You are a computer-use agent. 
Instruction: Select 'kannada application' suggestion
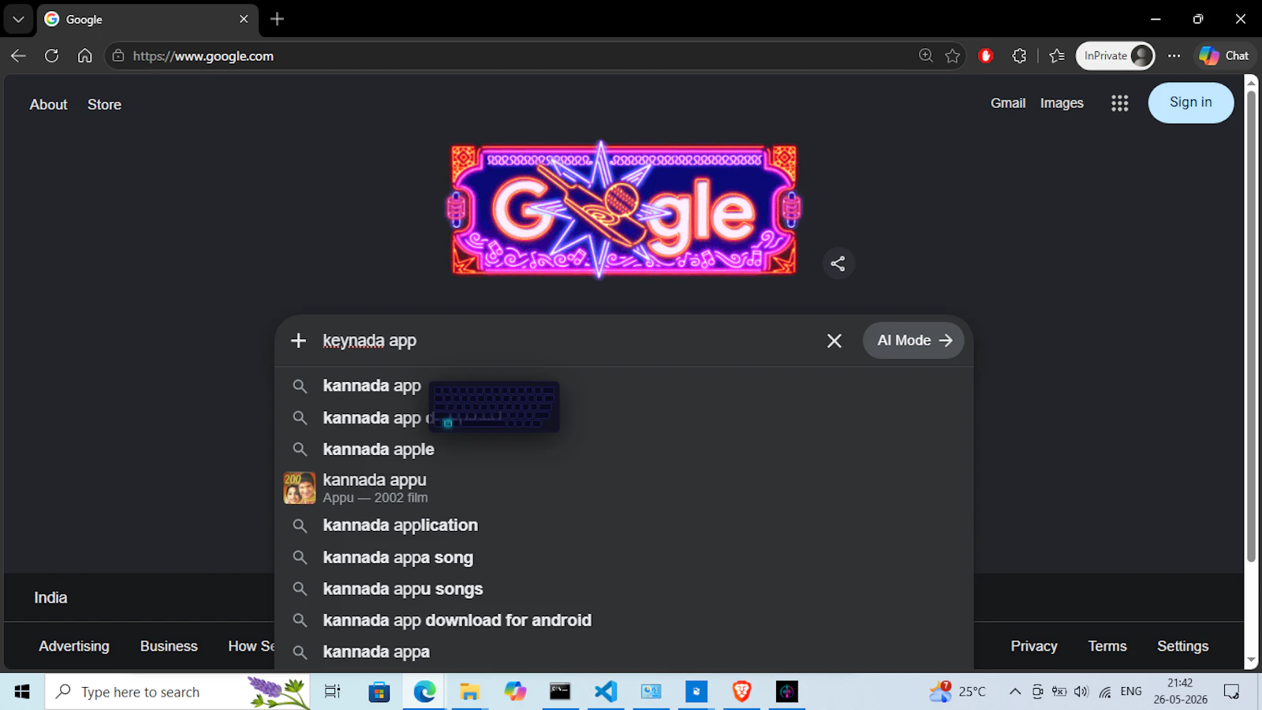tap(624, 525)
